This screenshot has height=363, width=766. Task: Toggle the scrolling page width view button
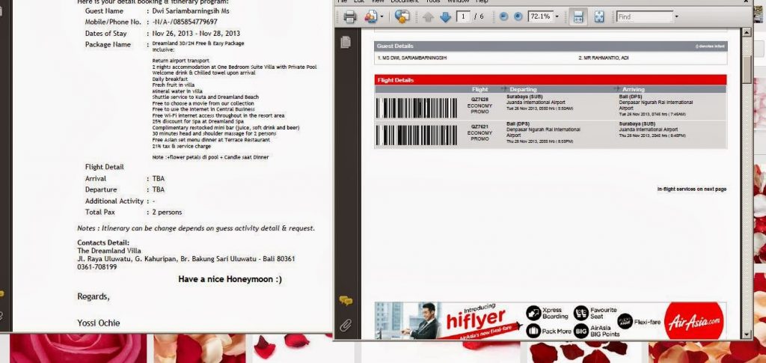coord(577,16)
